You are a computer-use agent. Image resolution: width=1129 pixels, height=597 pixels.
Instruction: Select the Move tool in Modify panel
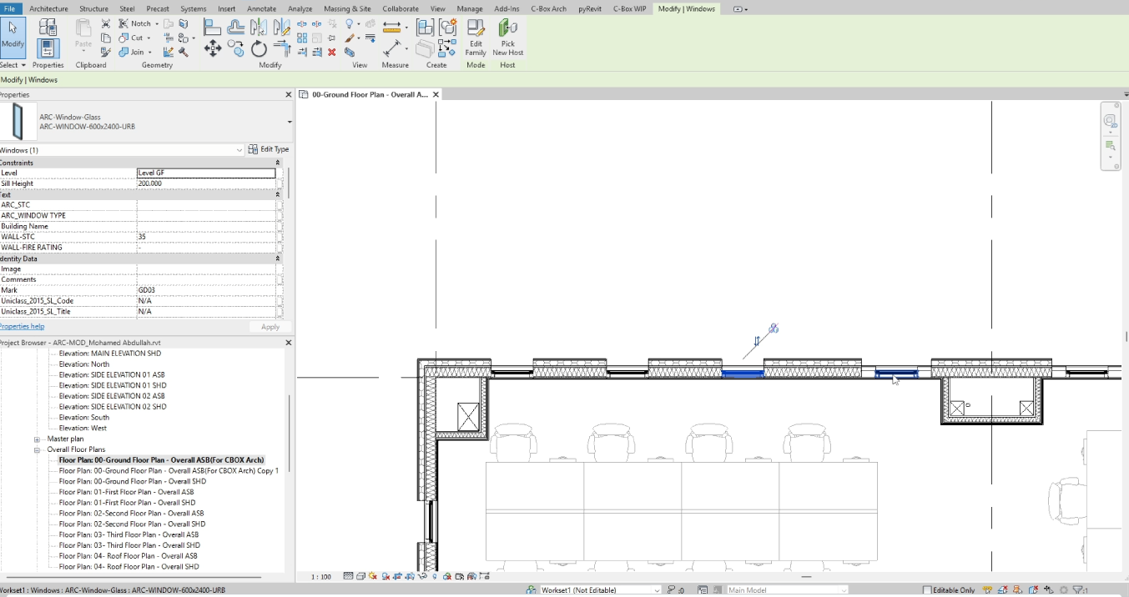pyautogui.click(x=213, y=49)
